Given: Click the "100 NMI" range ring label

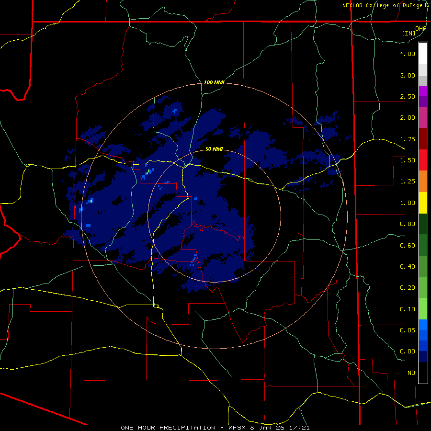Looking at the screenshot, I should coord(214,82).
